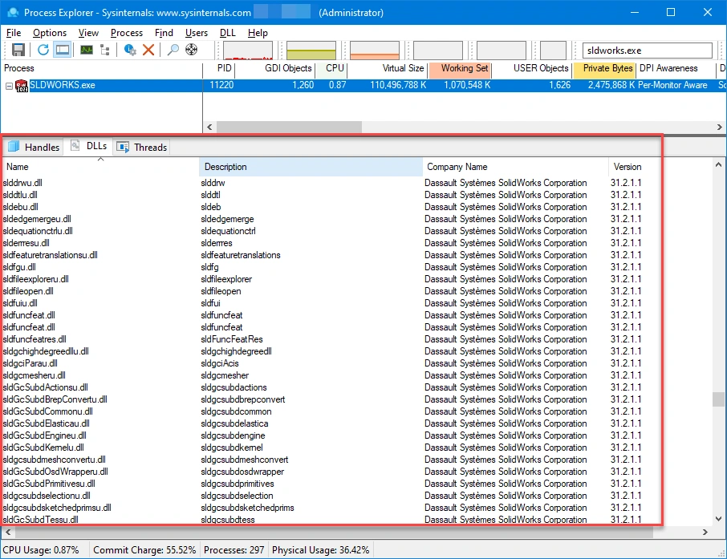727x559 pixels.
Task: Toggle the process tree view icon
Action: (x=105, y=50)
